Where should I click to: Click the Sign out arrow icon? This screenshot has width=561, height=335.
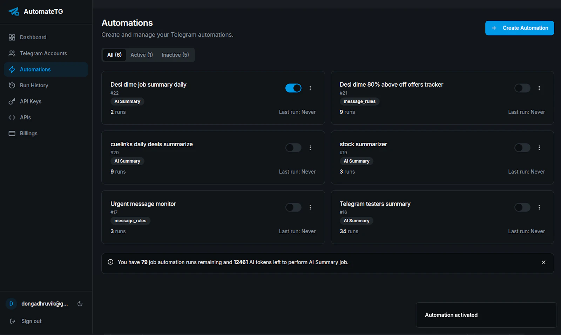click(x=13, y=321)
